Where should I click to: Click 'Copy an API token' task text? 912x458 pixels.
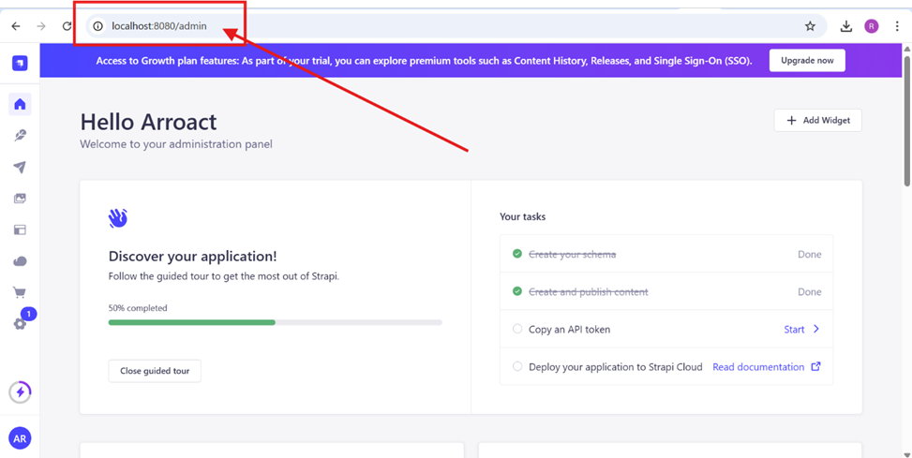point(570,330)
